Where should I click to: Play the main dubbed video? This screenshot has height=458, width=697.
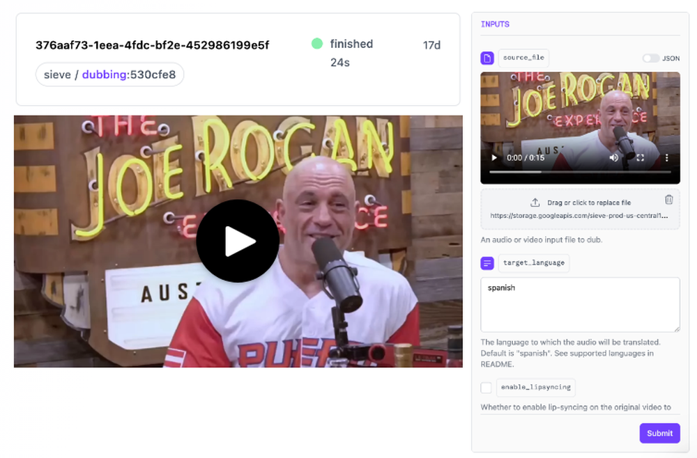point(238,241)
